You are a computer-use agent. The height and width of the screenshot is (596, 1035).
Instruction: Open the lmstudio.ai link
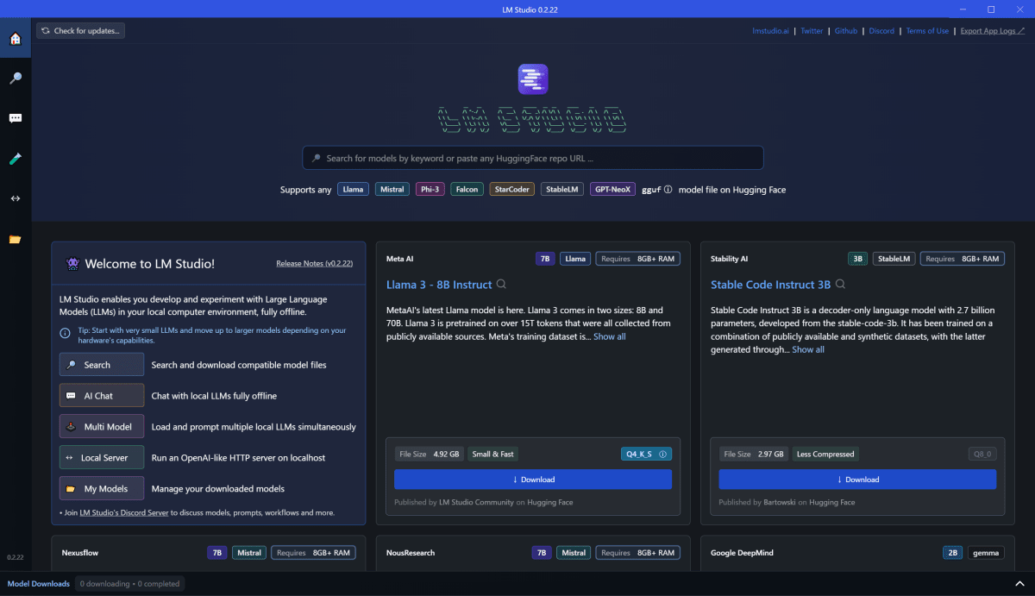pos(770,31)
